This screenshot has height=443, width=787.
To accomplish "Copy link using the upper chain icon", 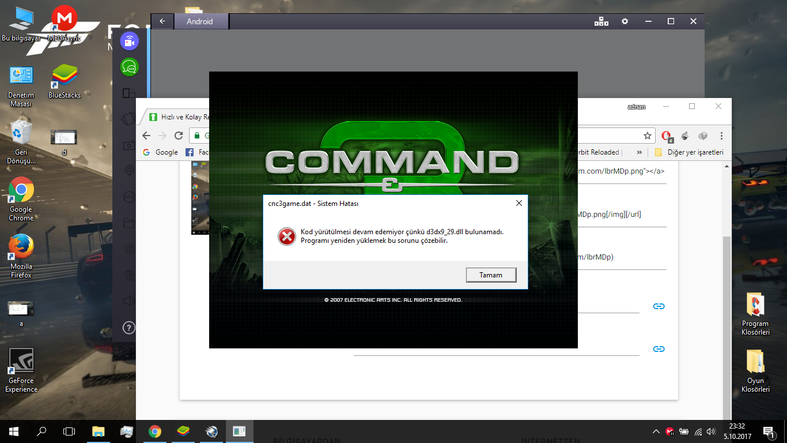I will pos(659,306).
